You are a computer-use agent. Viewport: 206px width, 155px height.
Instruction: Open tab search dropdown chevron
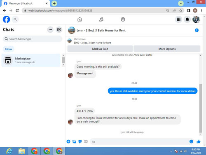pos(181,3)
